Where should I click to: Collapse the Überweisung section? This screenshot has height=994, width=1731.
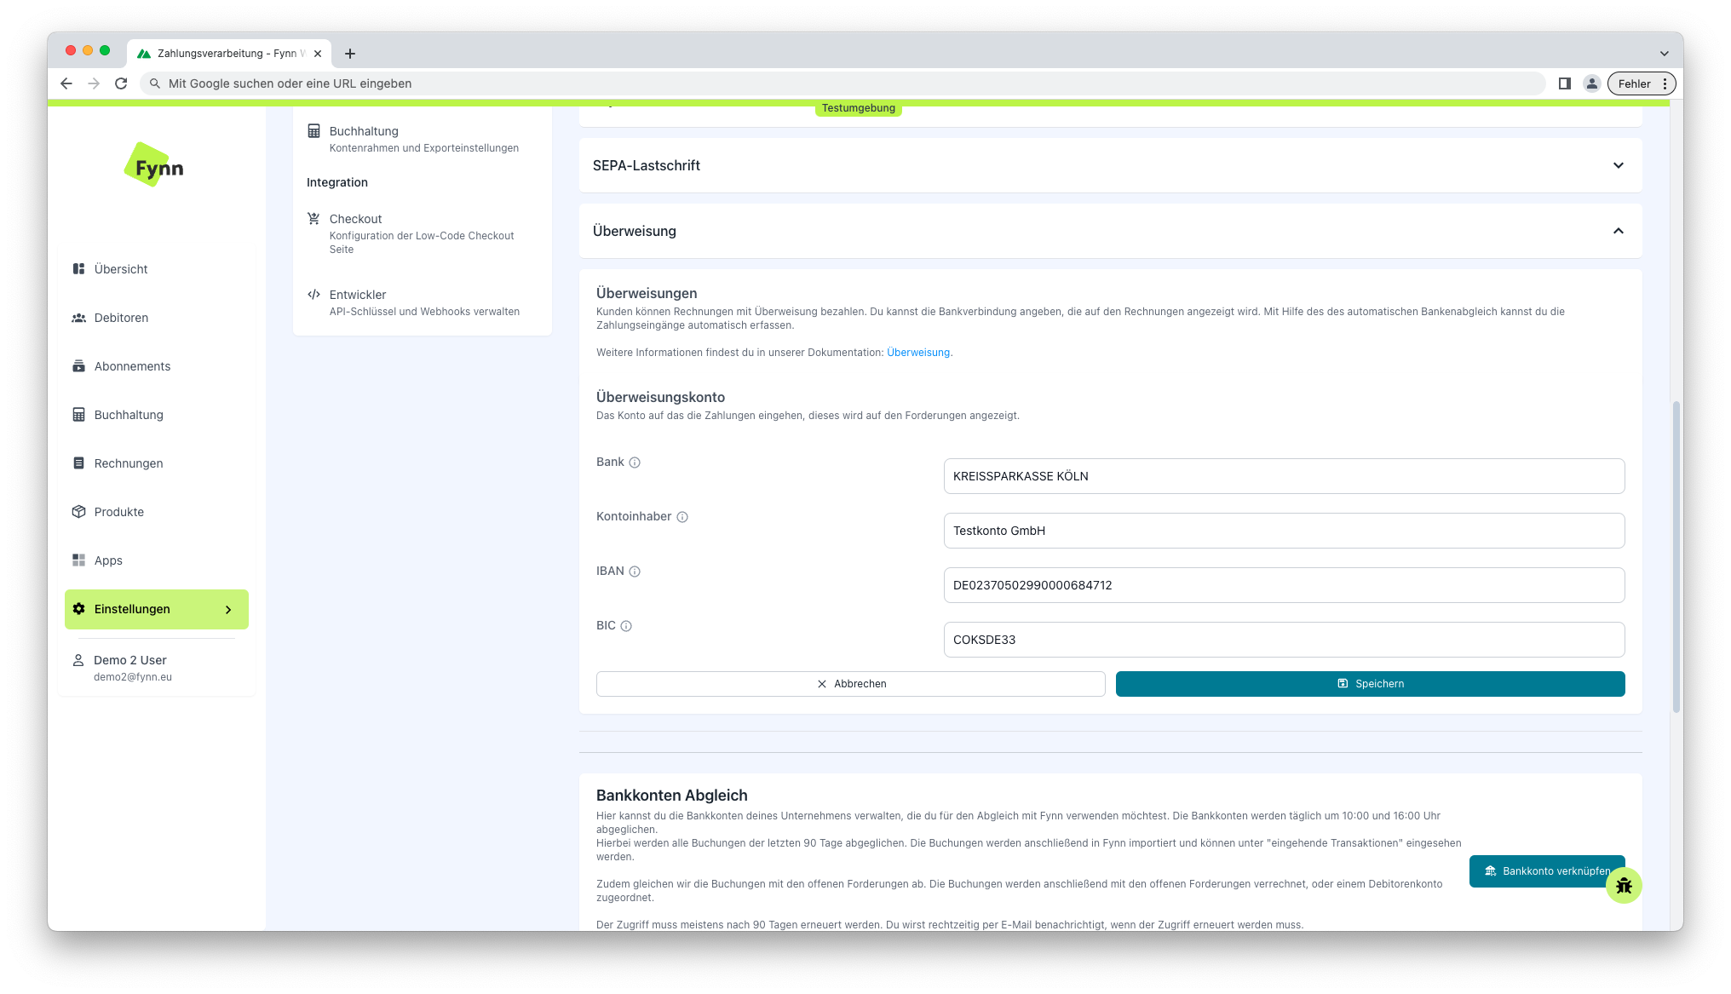1618,231
